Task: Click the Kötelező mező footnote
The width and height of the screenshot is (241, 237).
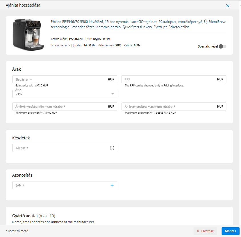Action: (17, 231)
